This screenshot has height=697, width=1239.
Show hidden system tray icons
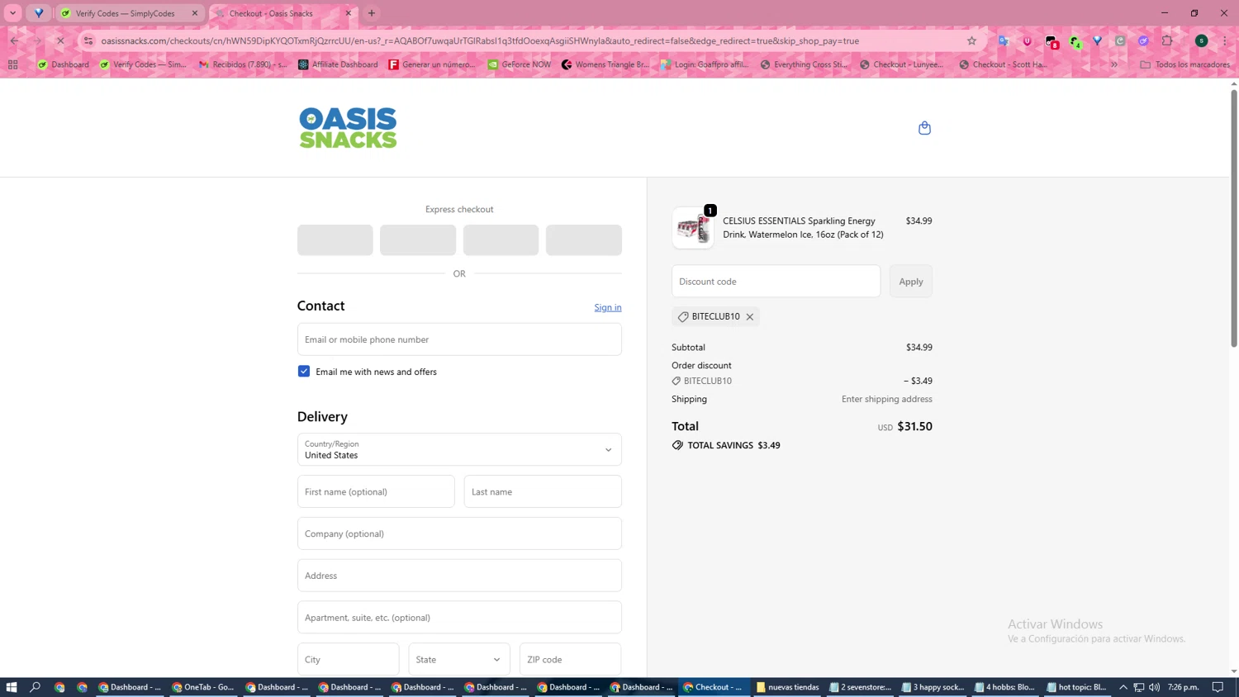pyautogui.click(x=1123, y=687)
